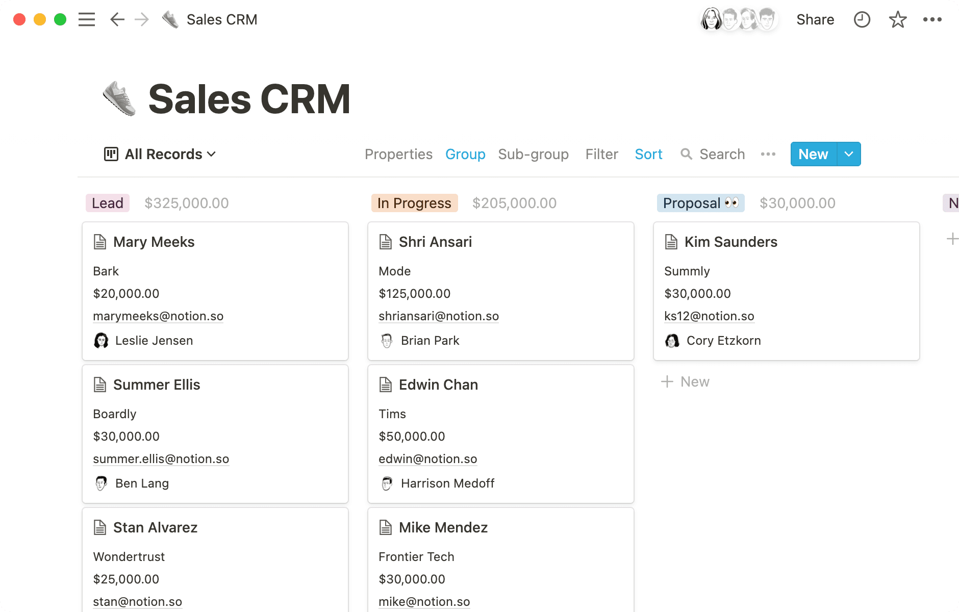Open the Sort options
Image resolution: width=959 pixels, height=612 pixels.
click(648, 154)
